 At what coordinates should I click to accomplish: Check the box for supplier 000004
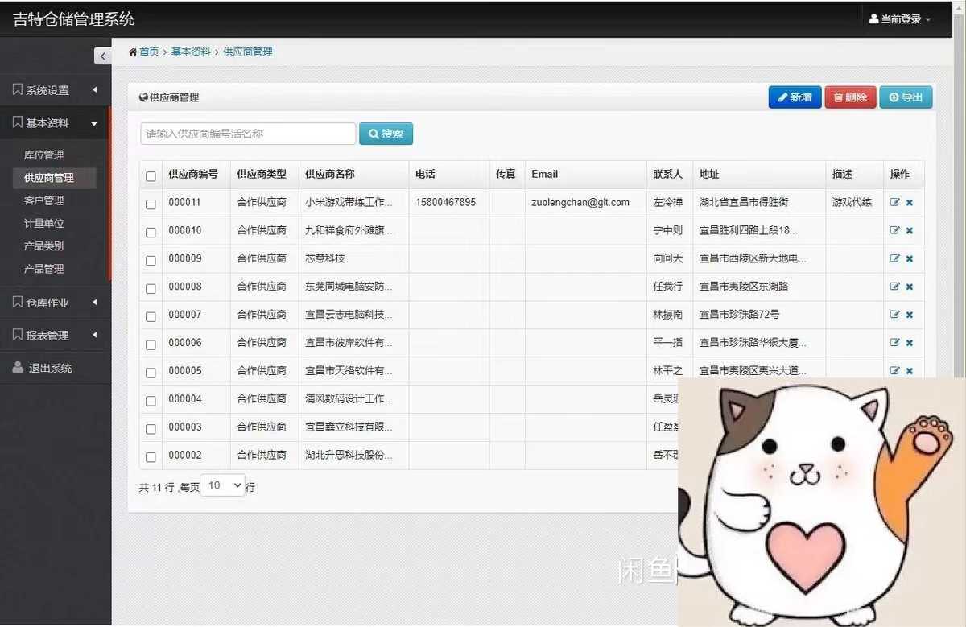(151, 401)
